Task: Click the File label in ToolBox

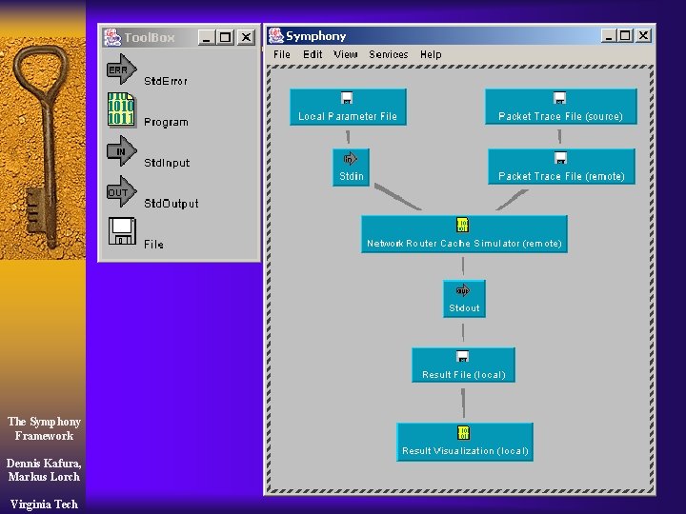Action: (x=153, y=245)
